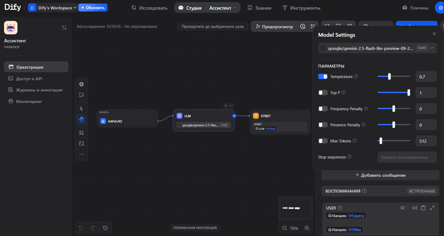The height and width of the screenshot is (236, 444).
Task: Adjust the Max Tokens slider
Action: click(381, 141)
